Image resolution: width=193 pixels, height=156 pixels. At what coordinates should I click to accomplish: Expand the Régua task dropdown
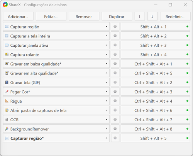pyautogui.click(x=107, y=101)
